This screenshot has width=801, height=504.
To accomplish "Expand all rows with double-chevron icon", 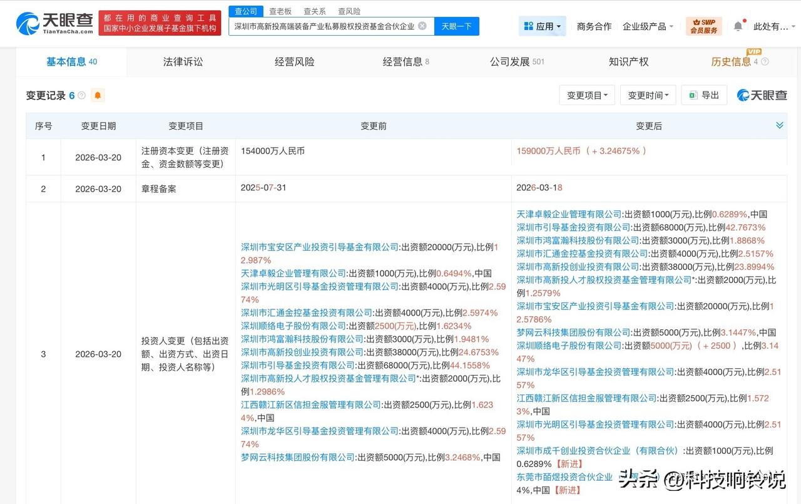I will point(780,125).
